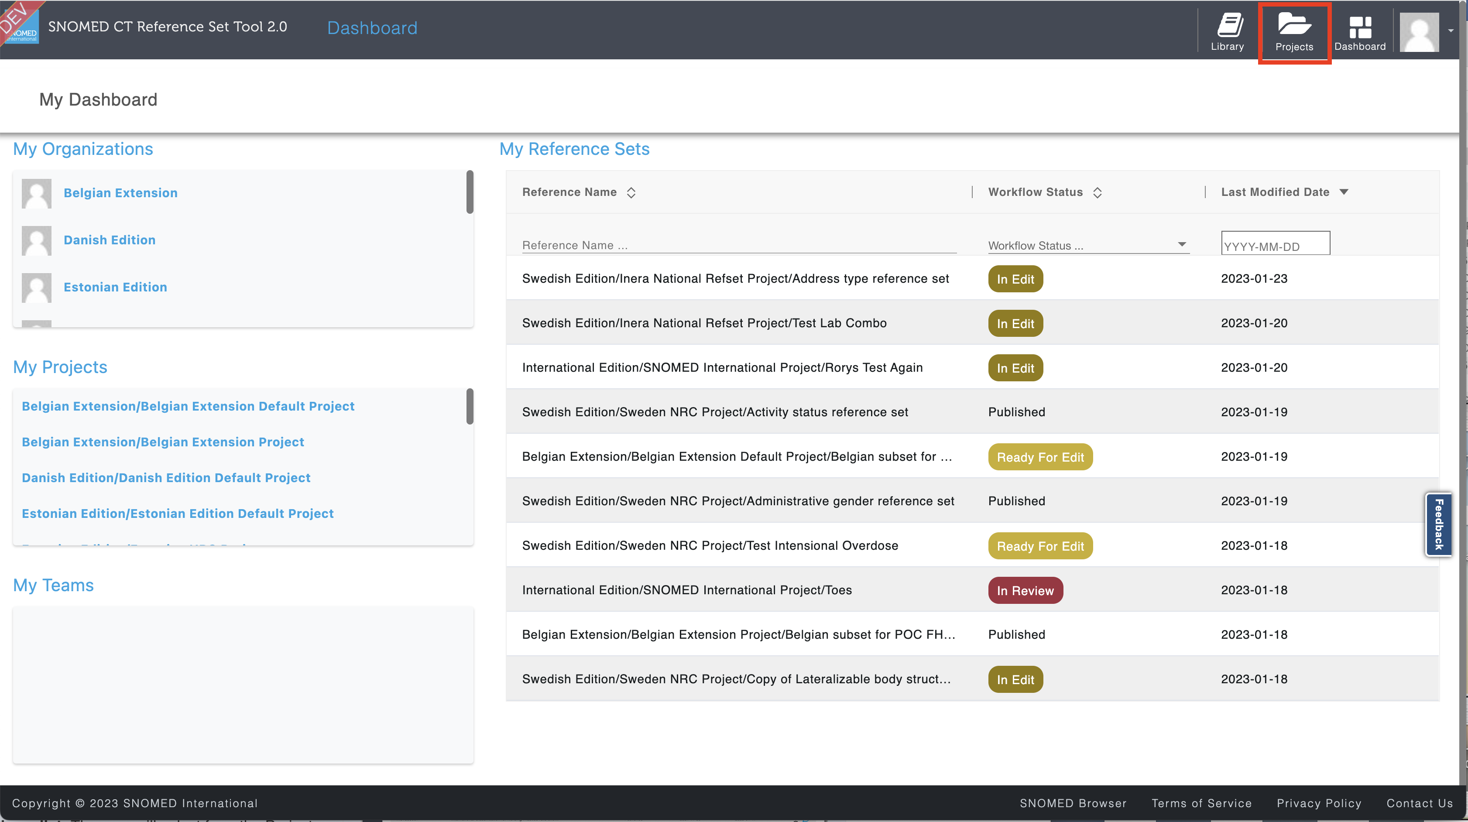This screenshot has height=822, width=1468.
Task: Sort by Reference Name arrows
Action: click(x=631, y=192)
